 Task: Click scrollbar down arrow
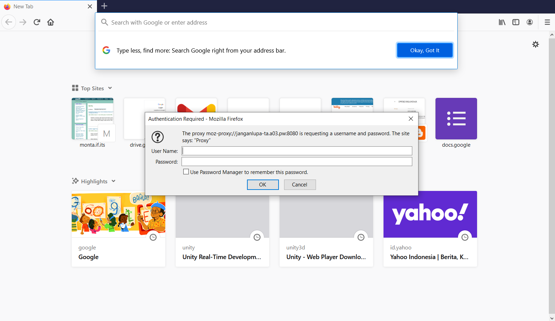tap(552, 318)
